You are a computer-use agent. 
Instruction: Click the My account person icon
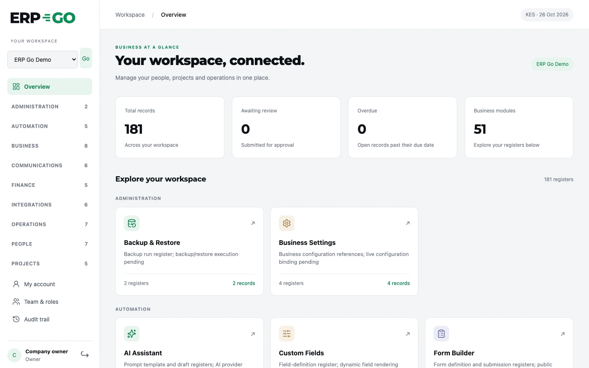tap(16, 284)
